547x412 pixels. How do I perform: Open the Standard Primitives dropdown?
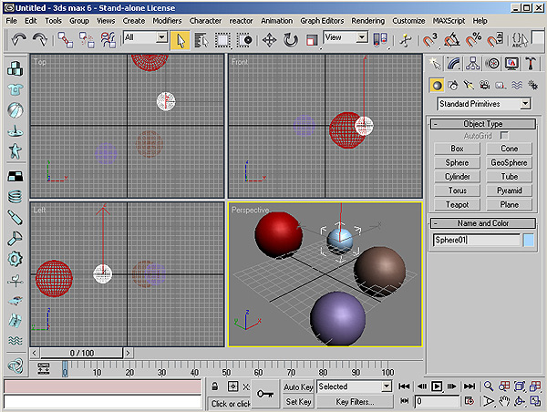483,104
